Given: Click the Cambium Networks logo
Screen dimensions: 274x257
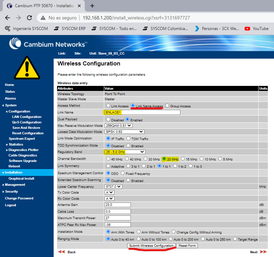Looking at the screenshot, I should coord(48,44).
